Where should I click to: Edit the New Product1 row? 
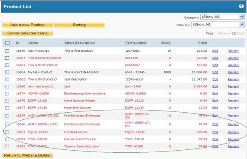215,51
